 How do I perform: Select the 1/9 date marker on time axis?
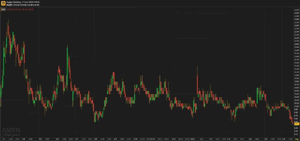click(115, 139)
